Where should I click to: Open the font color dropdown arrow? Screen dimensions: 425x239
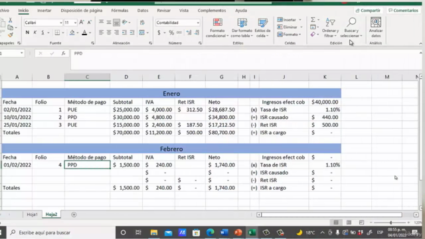[90, 33]
